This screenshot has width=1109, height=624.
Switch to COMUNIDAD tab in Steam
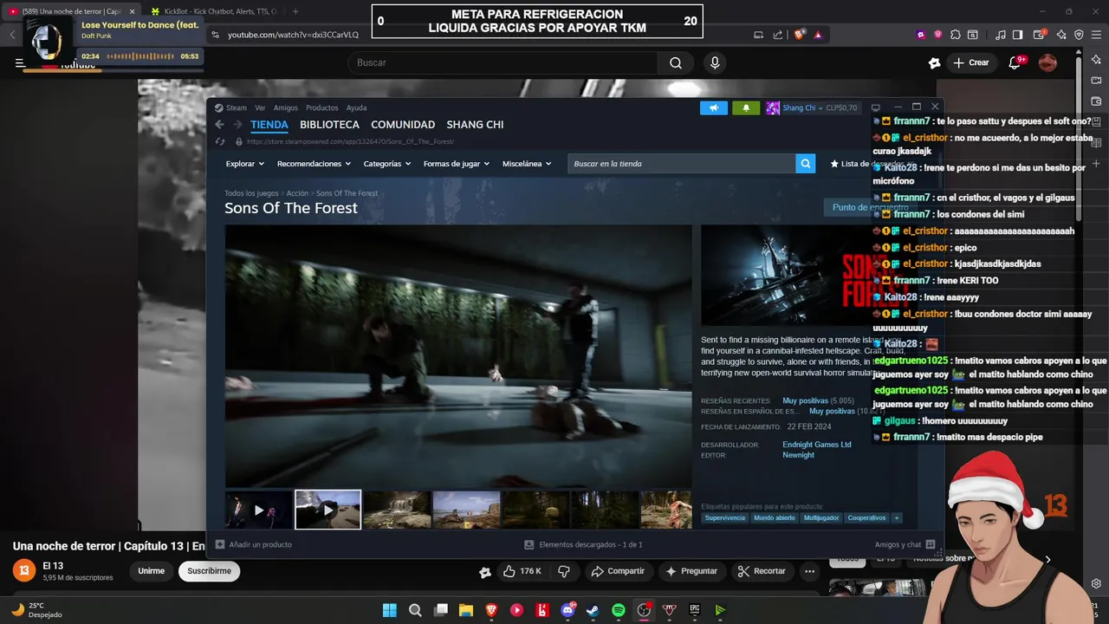[403, 125]
